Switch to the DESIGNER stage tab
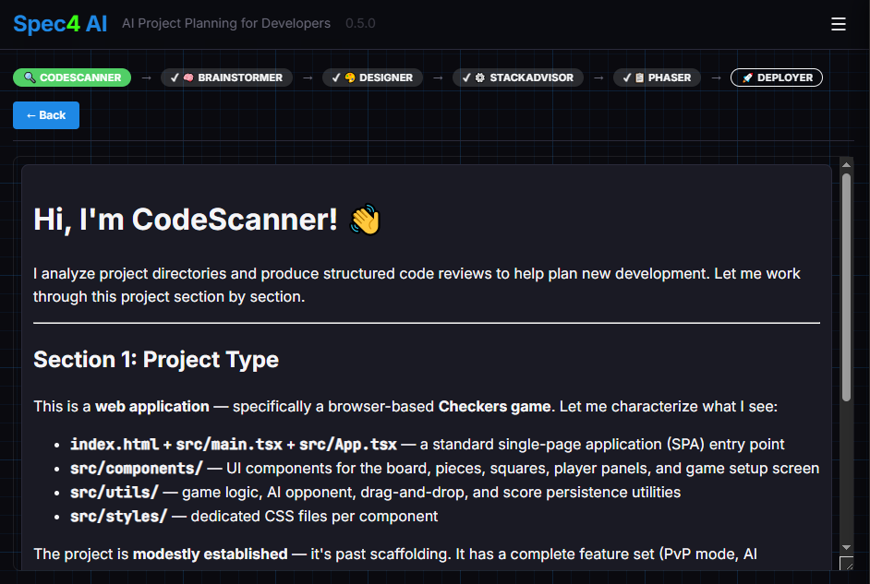This screenshot has width=870, height=584. pyautogui.click(x=372, y=77)
